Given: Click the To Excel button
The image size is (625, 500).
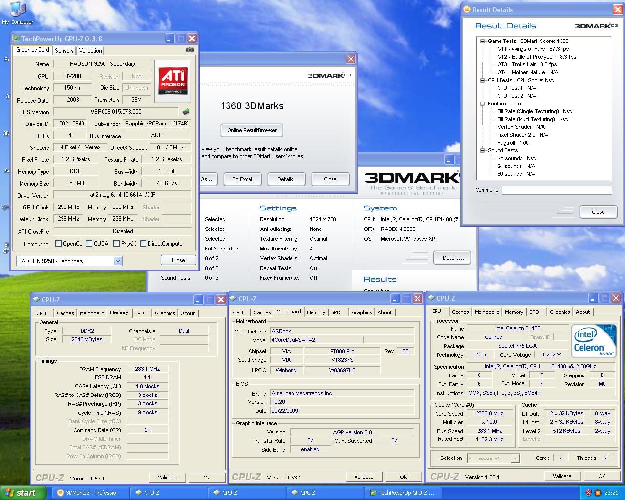Looking at the screenshot, I should click(x=242, y=179).
